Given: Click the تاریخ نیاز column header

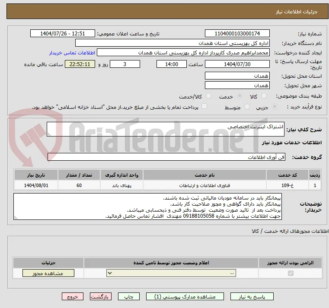Looking at the screenshot, I should tap(36, 175).
